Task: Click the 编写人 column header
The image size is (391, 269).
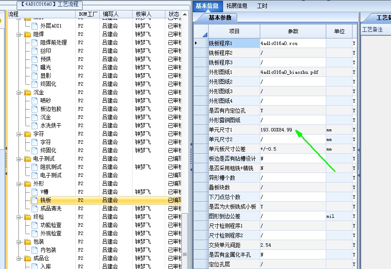Action: 116,14
